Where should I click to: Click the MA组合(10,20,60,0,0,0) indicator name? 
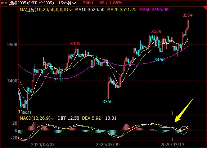click(x=44, y=10)
